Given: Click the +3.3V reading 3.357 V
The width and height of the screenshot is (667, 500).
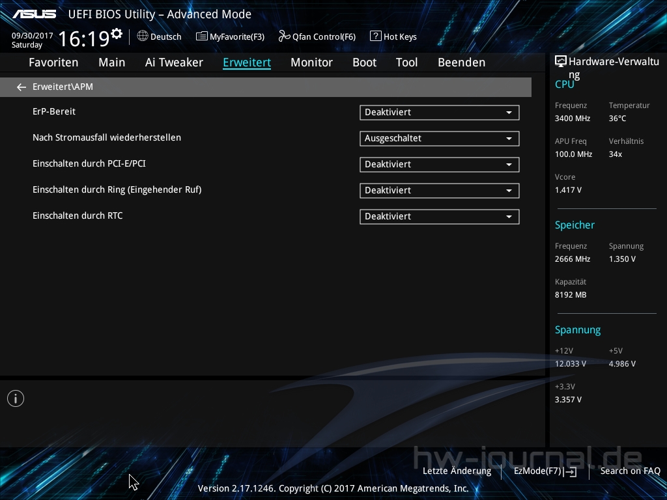Looking at the screenshot, I should (568, 400).
